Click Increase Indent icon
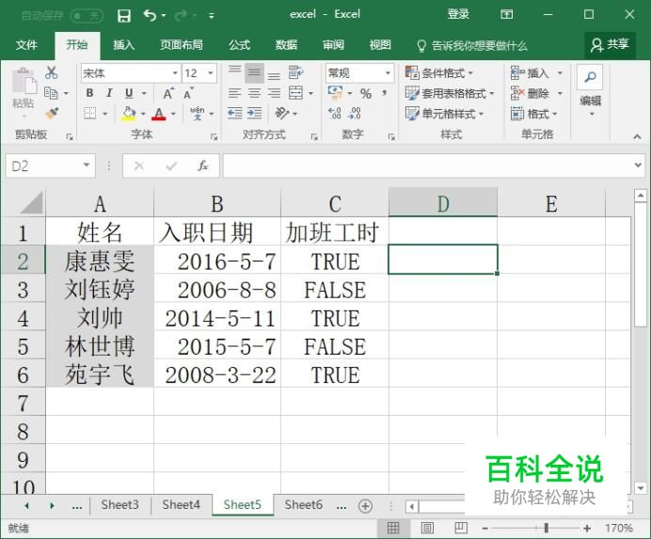Image resolution: width=651 pixels, height=539 pixels. pyautogui.click(x=254, y=113)
